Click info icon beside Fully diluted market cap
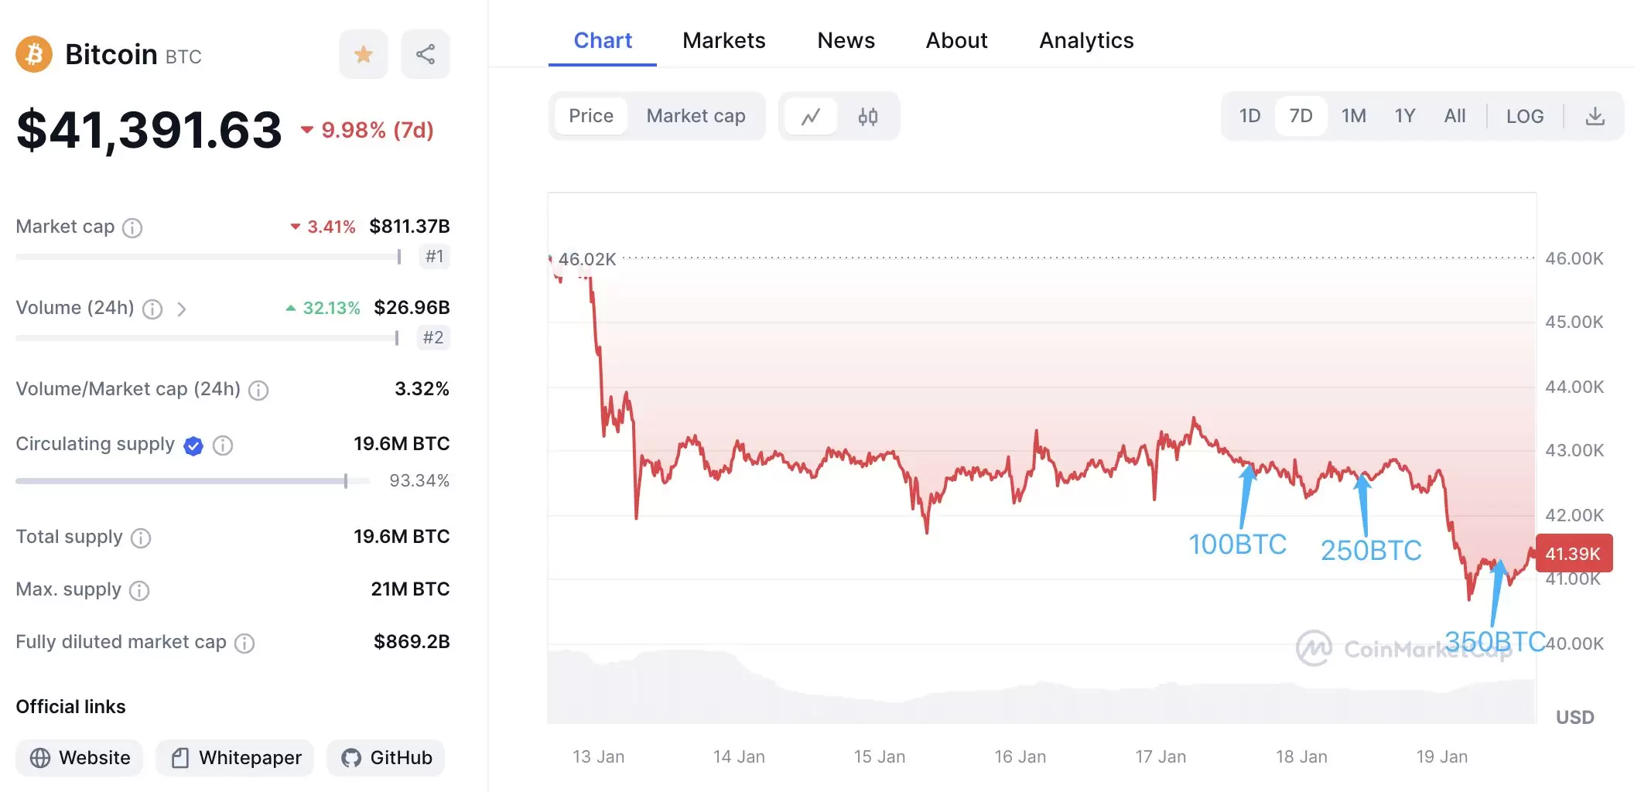 (244, 643)
